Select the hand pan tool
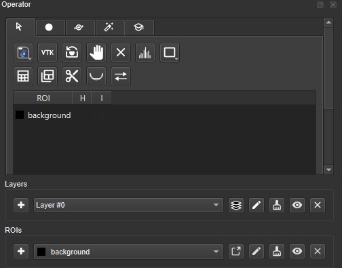Viewport: 342px width, 268px height. point(96,52)
